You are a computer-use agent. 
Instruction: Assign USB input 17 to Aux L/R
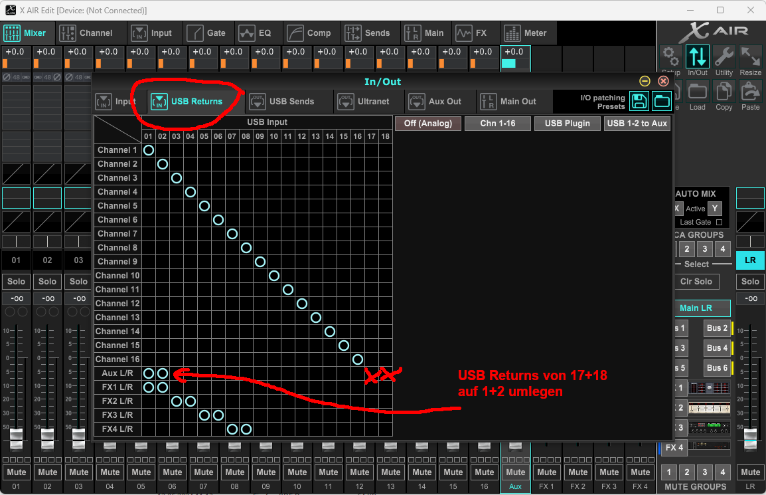[x=372, y=373]
